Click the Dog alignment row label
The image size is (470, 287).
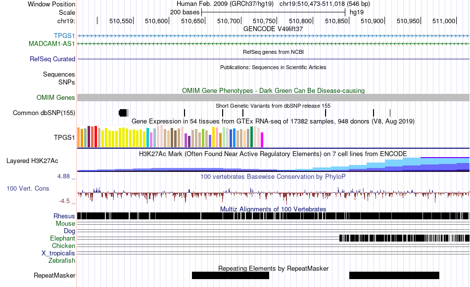[69, 231]
